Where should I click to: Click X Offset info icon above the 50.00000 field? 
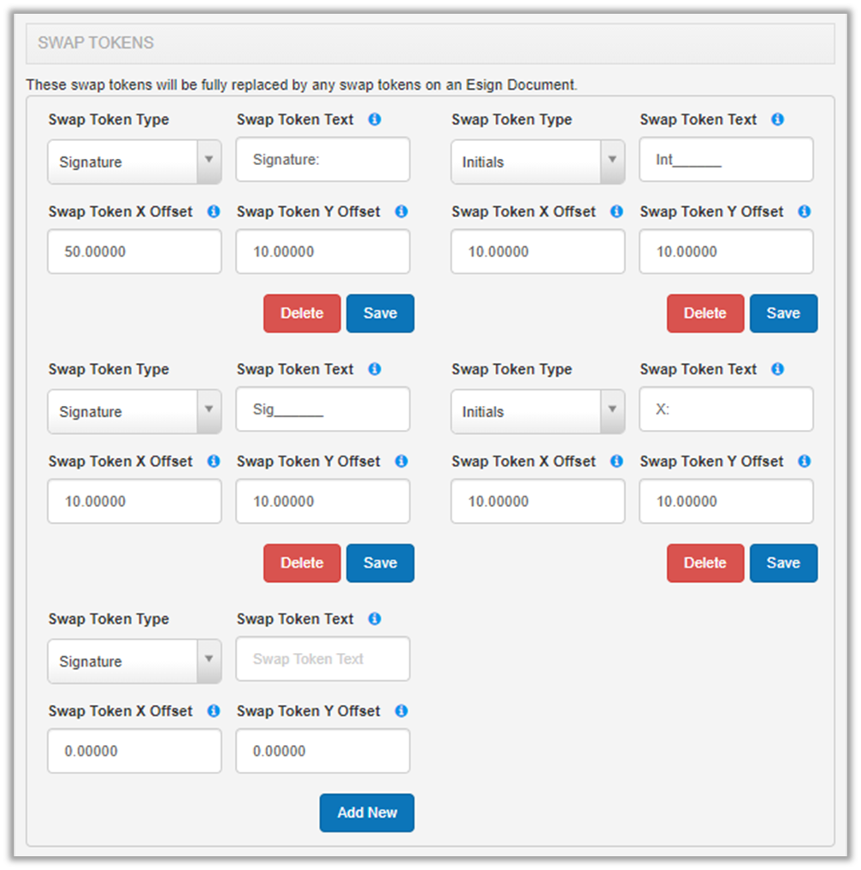213,211
